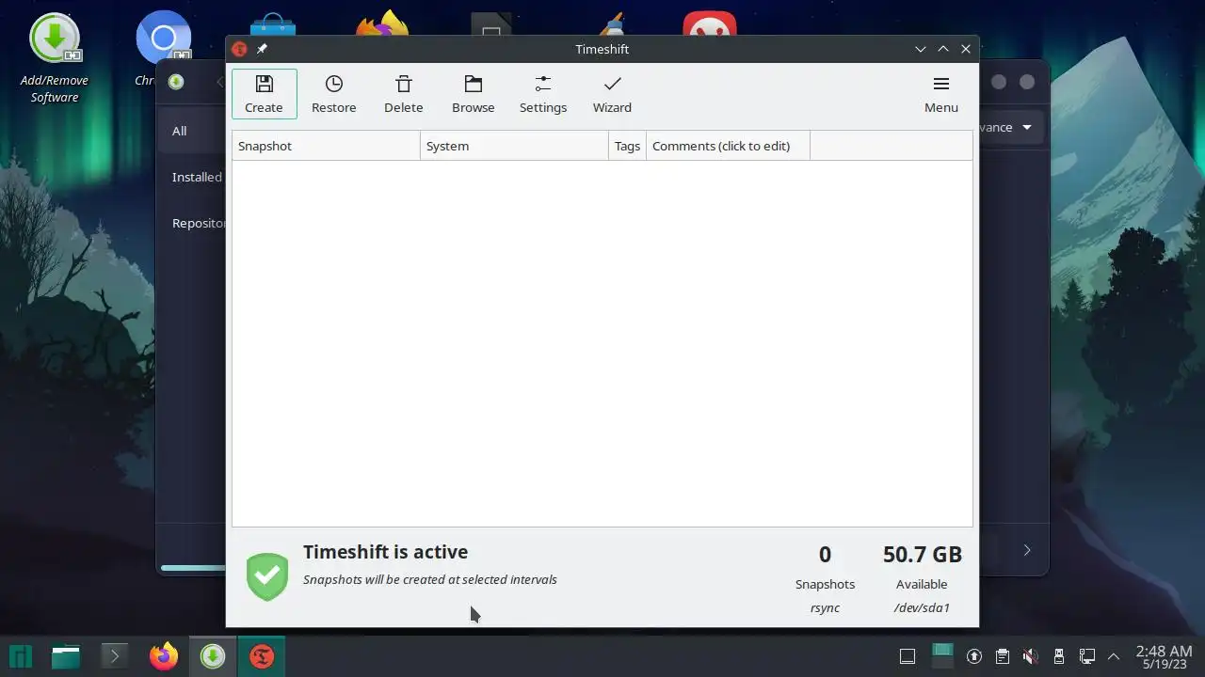Click the show desktop tray icon
The width and height of the screenshot is (1205, 677).
908,656
